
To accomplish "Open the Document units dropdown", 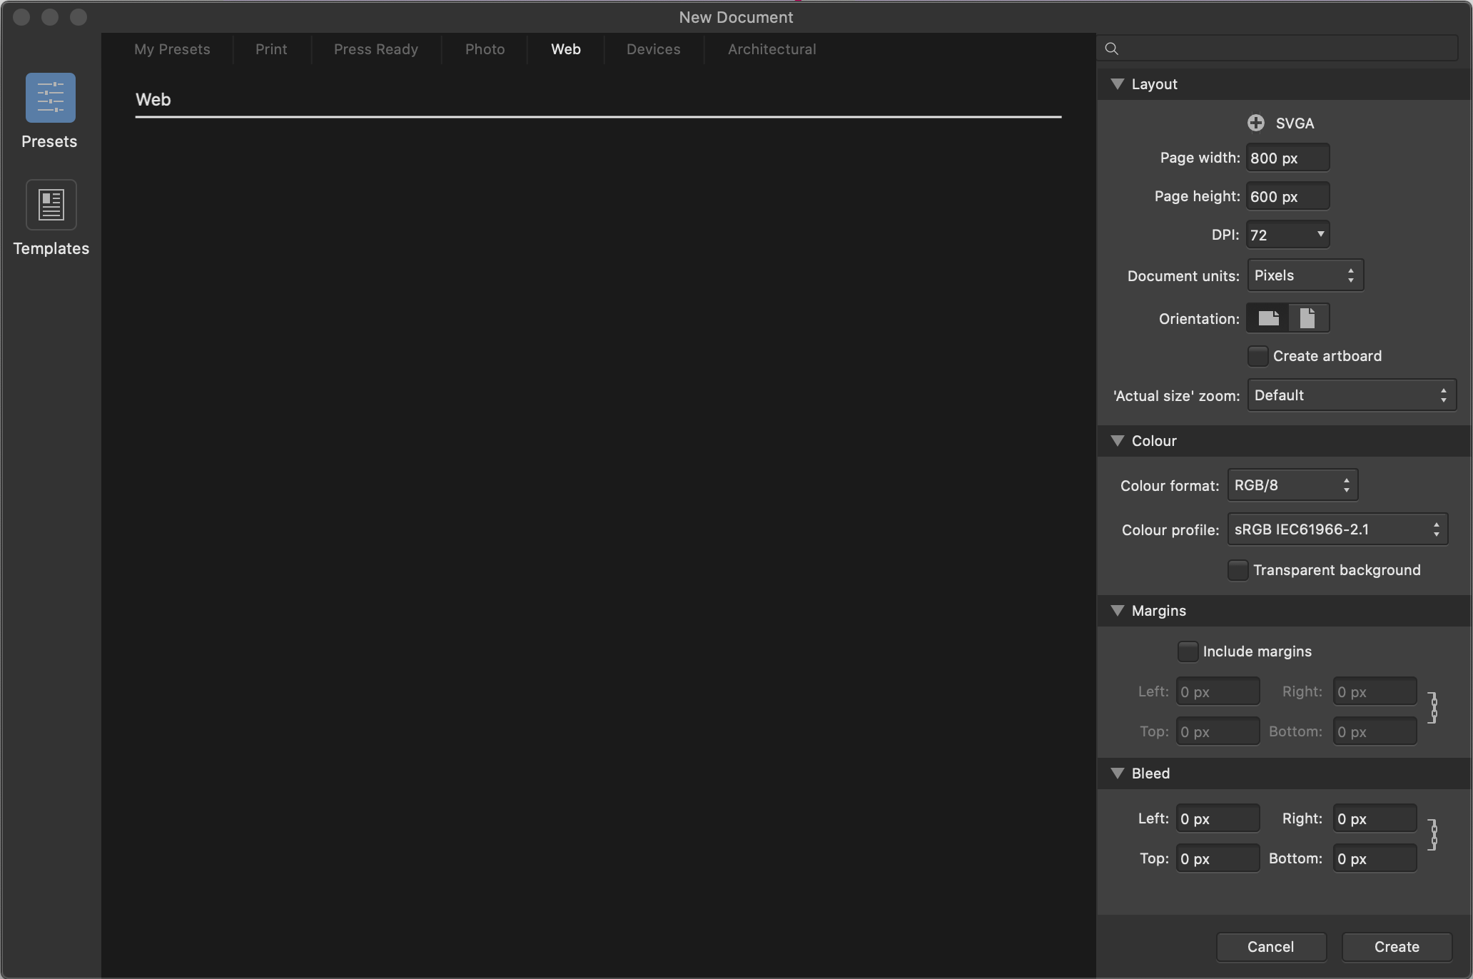I will pyautogui.click(x=1305, y=275).
